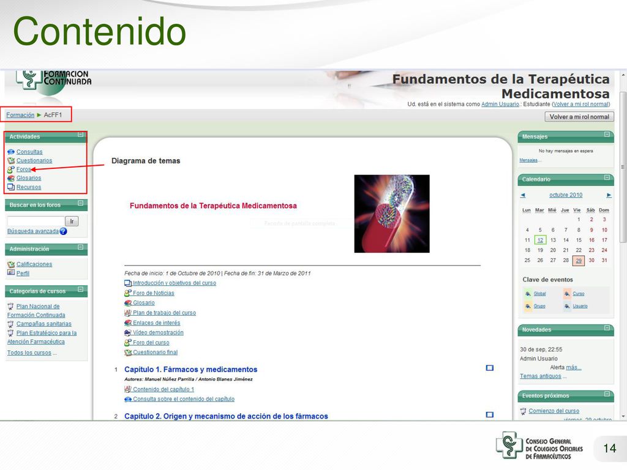Click the Foros people icon

pos(11,170)
